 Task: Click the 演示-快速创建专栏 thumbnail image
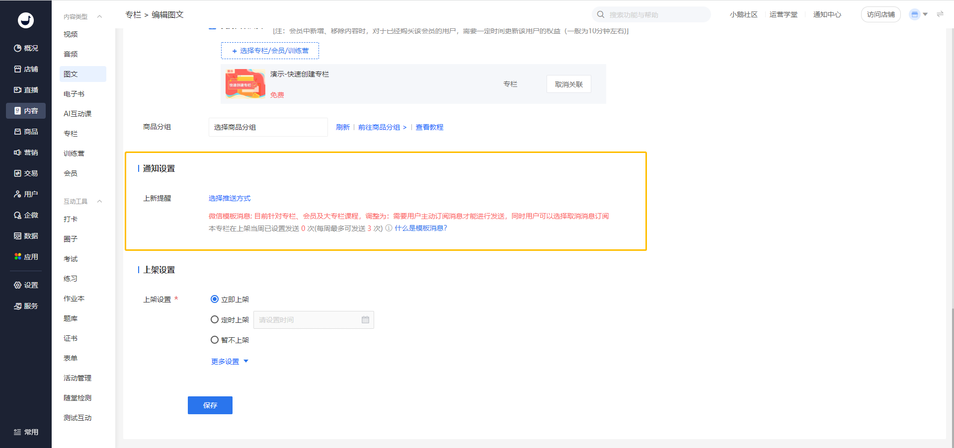click(x=245, y=84)
